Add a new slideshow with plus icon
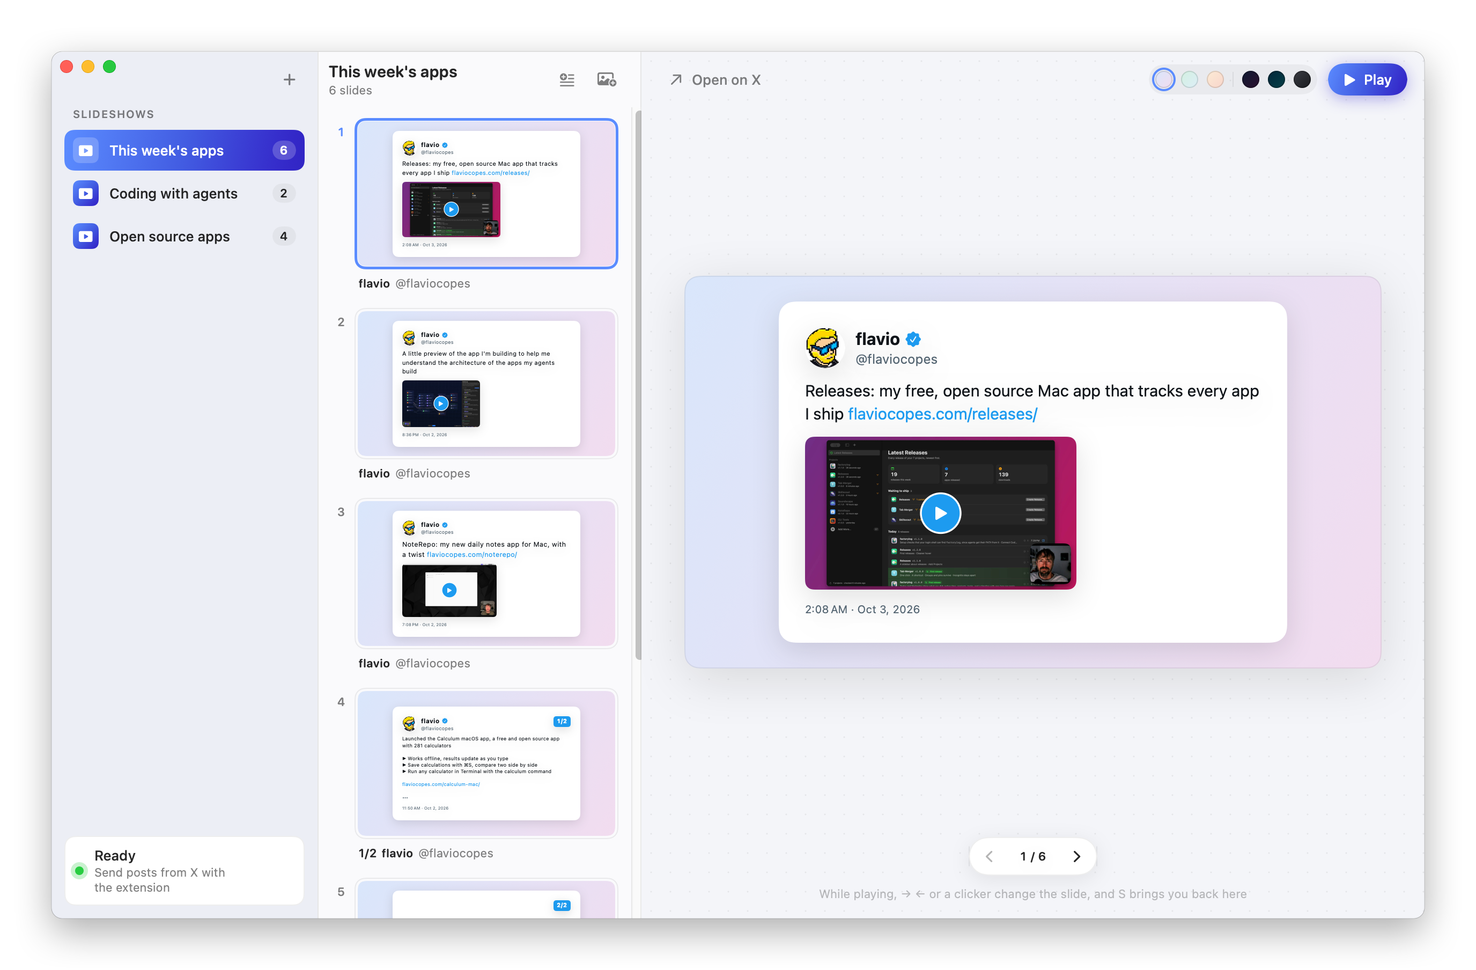Viewport: 1476px width, 970px height. pyautogui.click(x=289, y=79)
